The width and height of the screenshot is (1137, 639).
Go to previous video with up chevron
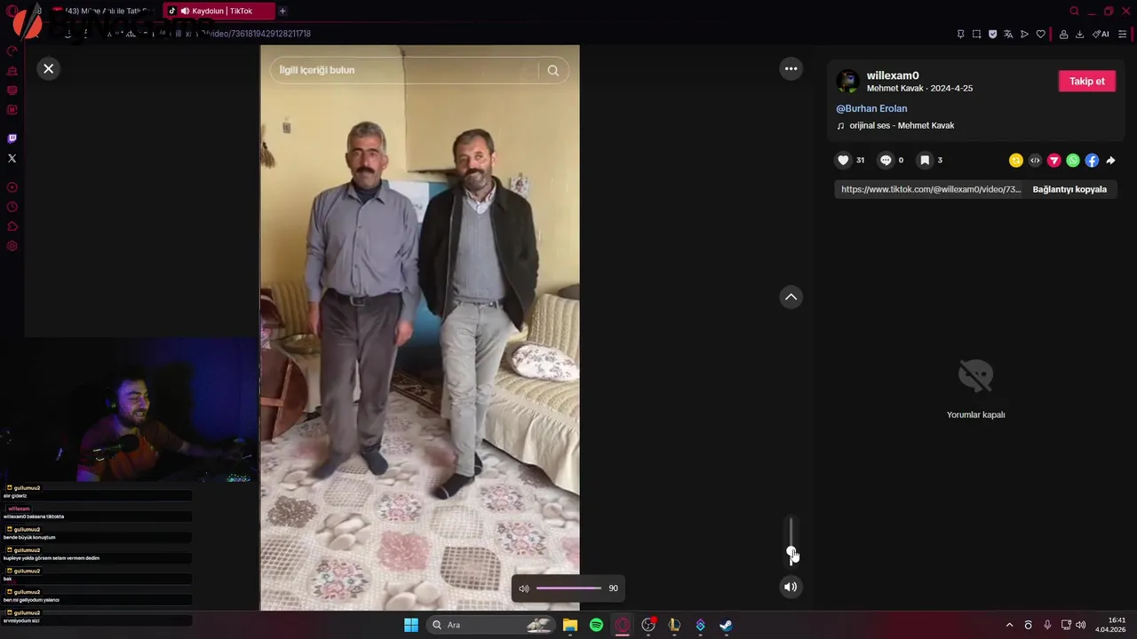click(x=791, y=297)
